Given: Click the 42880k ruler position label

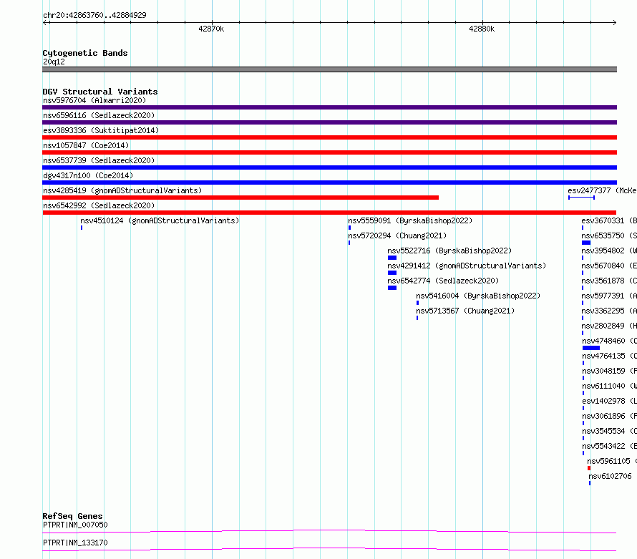Looking at the screenshot, I should pyautogui.click(x=482, y=29).
